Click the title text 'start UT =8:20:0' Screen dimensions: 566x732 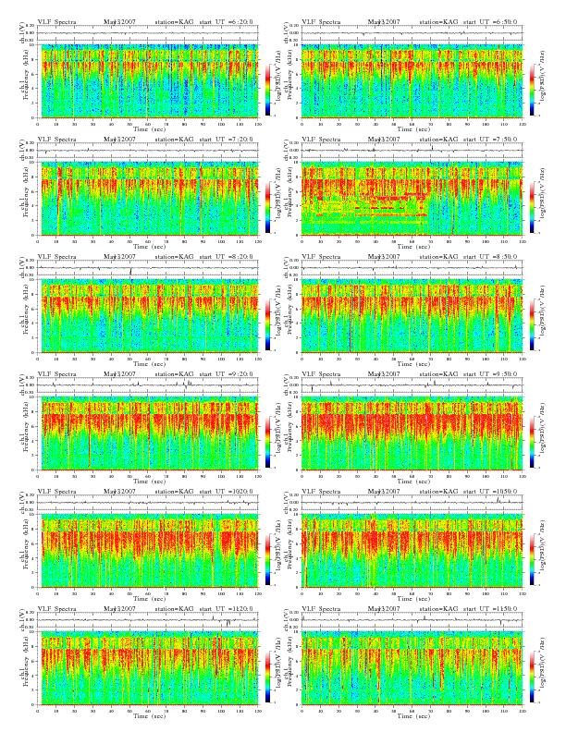coord(226,257)
